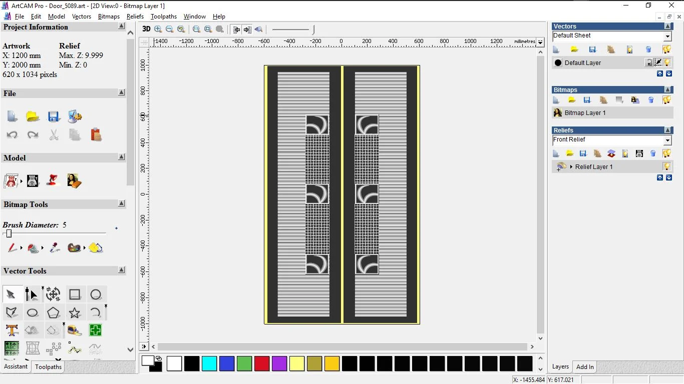Viewport: 684px width, 384px height.
Task: Switch to the 3D view
Action: tap(146, 29)
